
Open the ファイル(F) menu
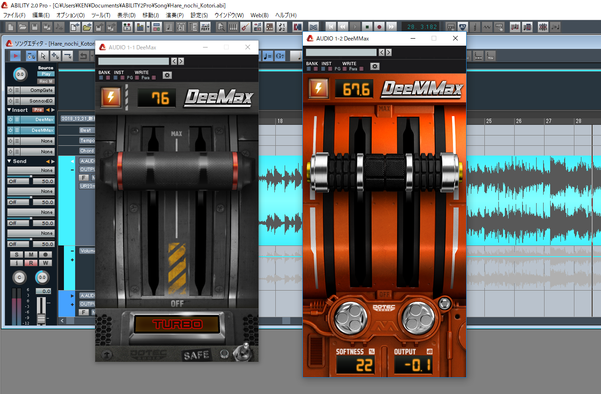click(14, 15)
